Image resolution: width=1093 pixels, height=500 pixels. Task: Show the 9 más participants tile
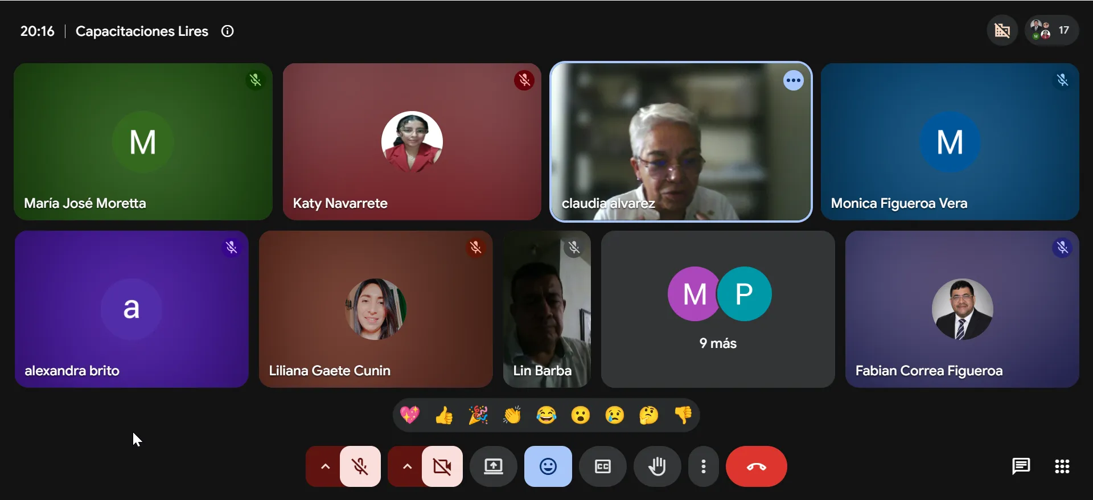point(718,309)
